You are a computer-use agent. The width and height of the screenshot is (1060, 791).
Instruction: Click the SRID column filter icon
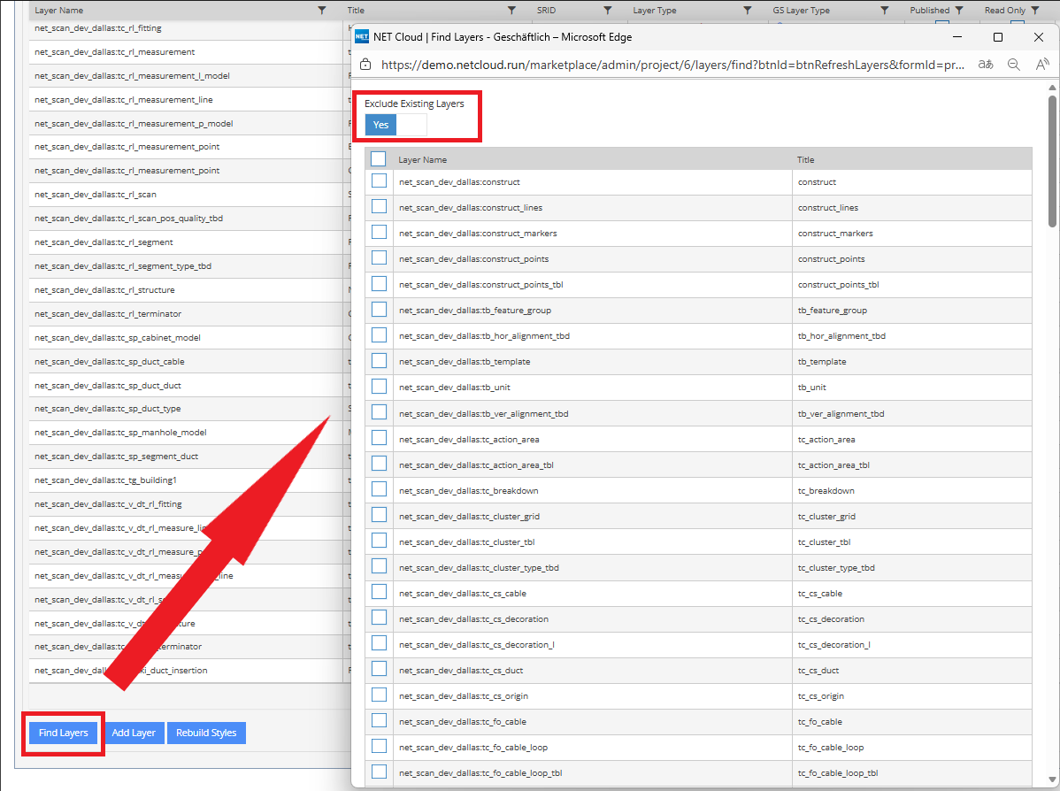point(607,10)
